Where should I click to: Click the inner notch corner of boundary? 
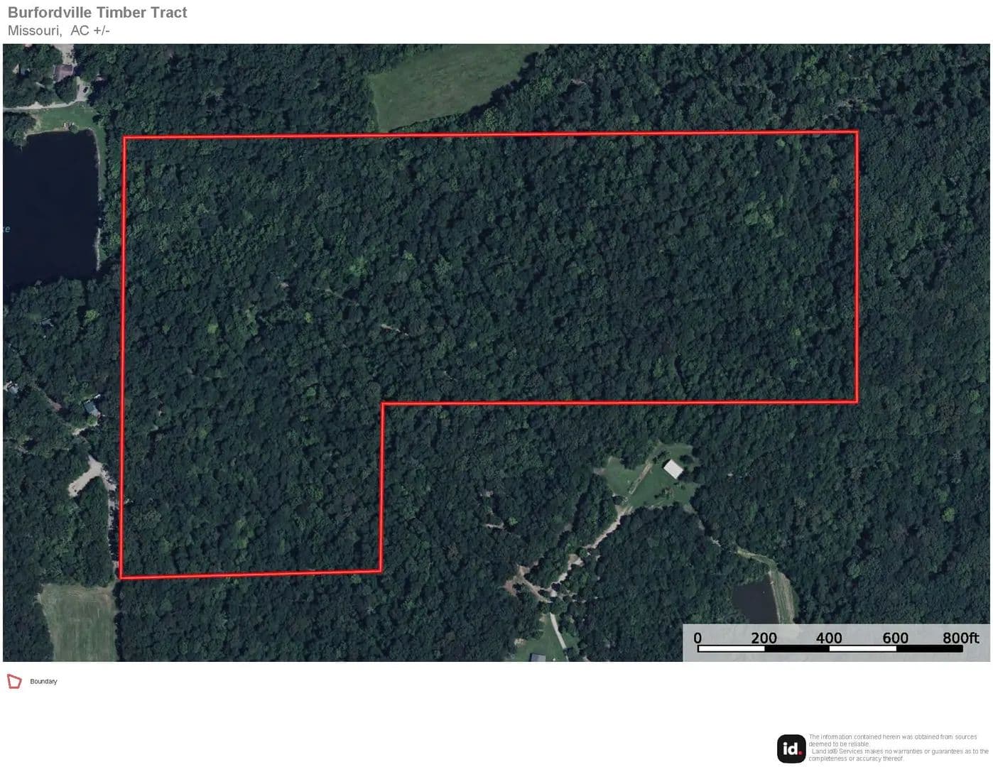point(384,404)
